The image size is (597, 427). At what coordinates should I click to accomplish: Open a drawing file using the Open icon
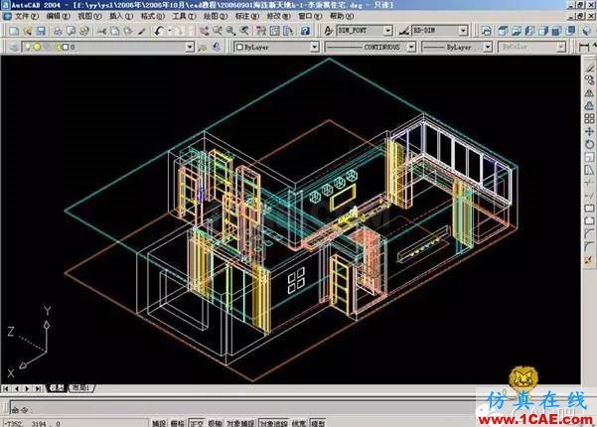[28, 31]
